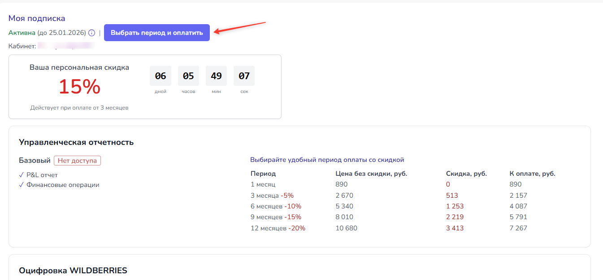Image resolution: width=603 pixels, height=280 pixels.
Task: Click the hours countdown box showing 05
Action: coord(188,76)
